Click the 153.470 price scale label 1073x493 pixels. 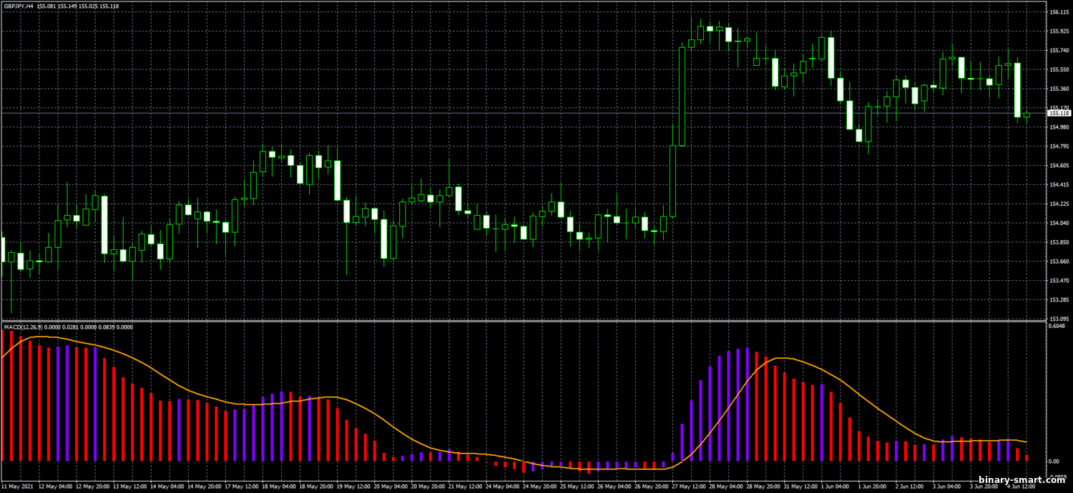(1059, 281)
